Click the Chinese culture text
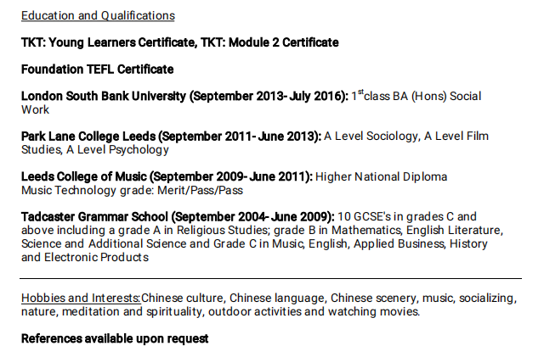 184,299
